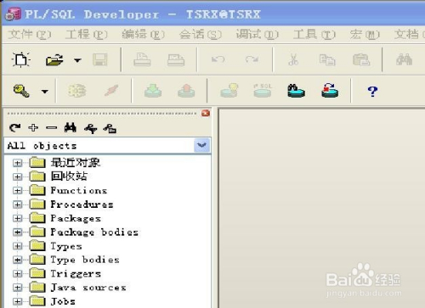Select the Triggers tree item label

click(76, 274)
